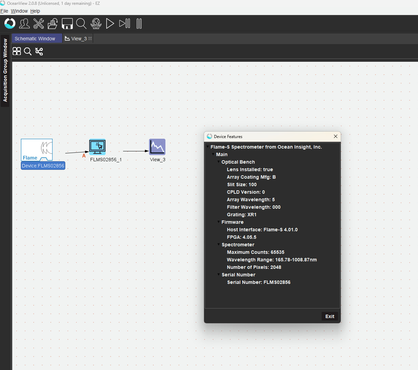This screenshot has height=370, width=418.
Task: Select the FPGA: 4.05.5 row
Action: coord(242,237)
